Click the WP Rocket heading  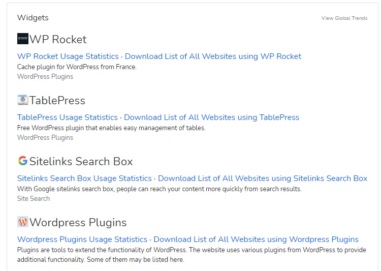(58, 40)
